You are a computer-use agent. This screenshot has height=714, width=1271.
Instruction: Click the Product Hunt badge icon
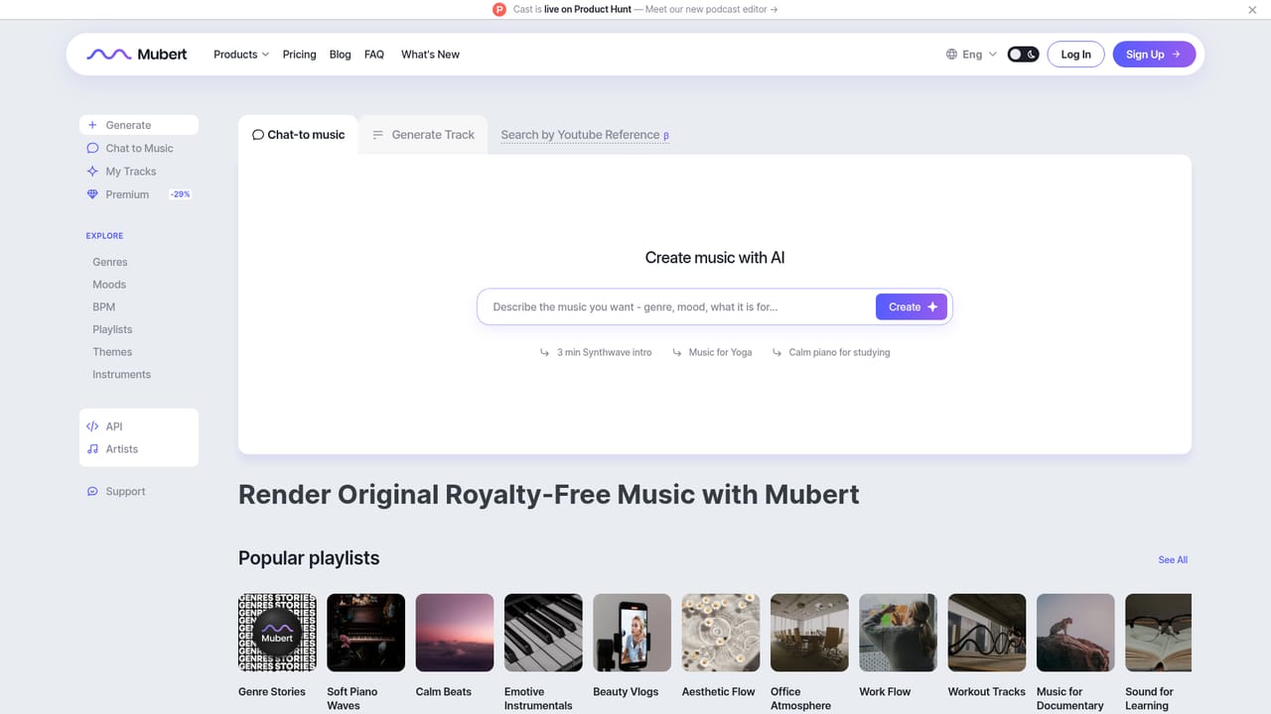(x=499, y=9)
